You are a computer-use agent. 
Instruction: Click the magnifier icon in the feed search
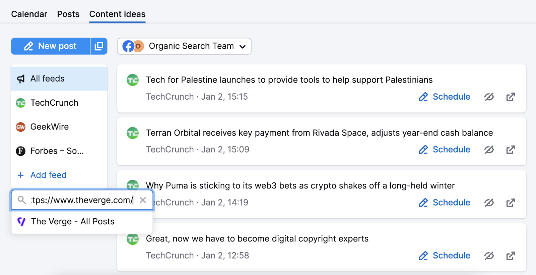22,200
